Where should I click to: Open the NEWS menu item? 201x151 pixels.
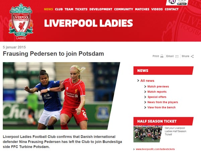pyautogui.click(x=49, y=9)
